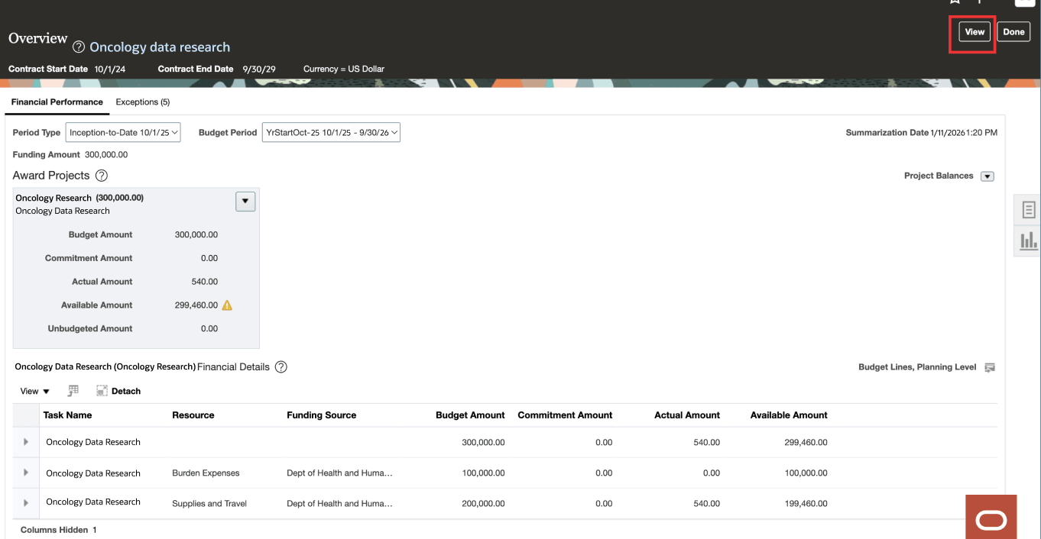Image resolution: width=1041 pixels, height=539 pixels.
Task: Click the Budget Lines Planning Level icon
Action: pos(990,367)
